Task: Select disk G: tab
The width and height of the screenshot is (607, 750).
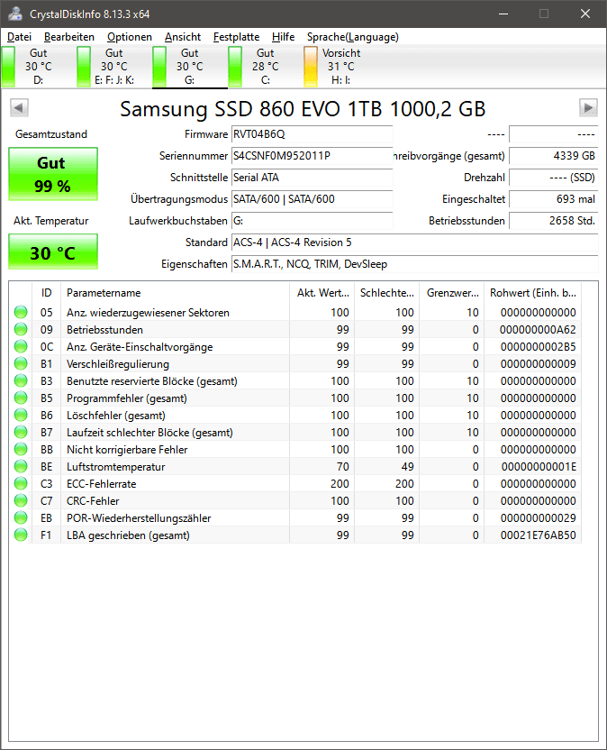Action: pos(190,67)
